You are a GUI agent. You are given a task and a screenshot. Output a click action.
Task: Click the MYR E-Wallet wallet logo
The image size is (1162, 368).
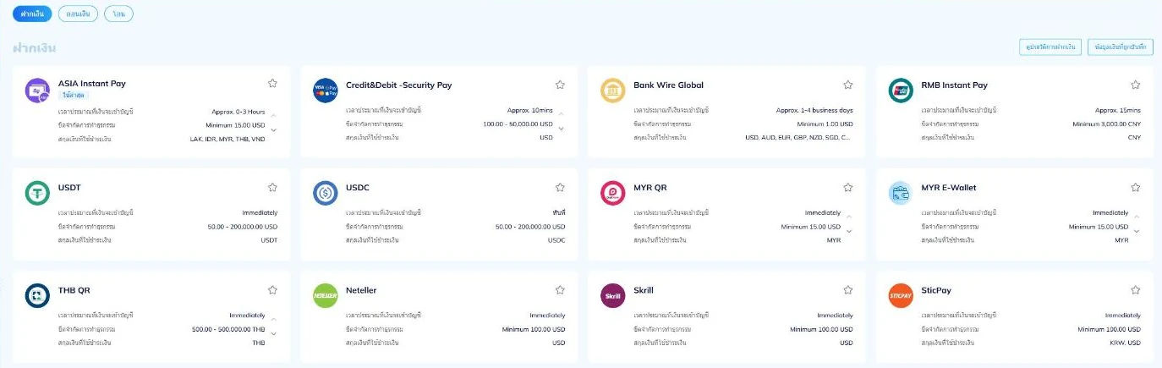coord(901,193)
